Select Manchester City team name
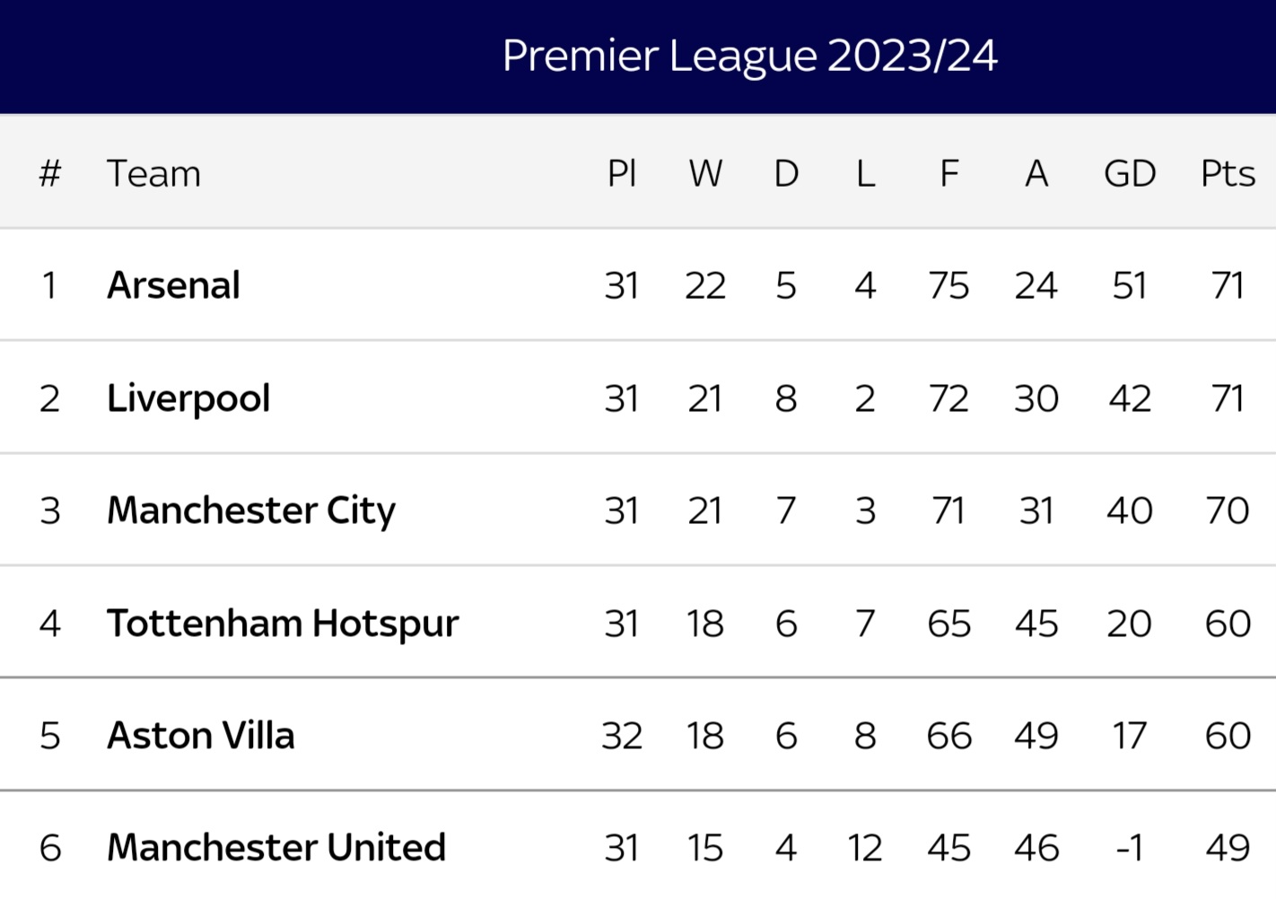Viewport: 1276px width, 899px height. pyautogui.click(x=251, y=511)
